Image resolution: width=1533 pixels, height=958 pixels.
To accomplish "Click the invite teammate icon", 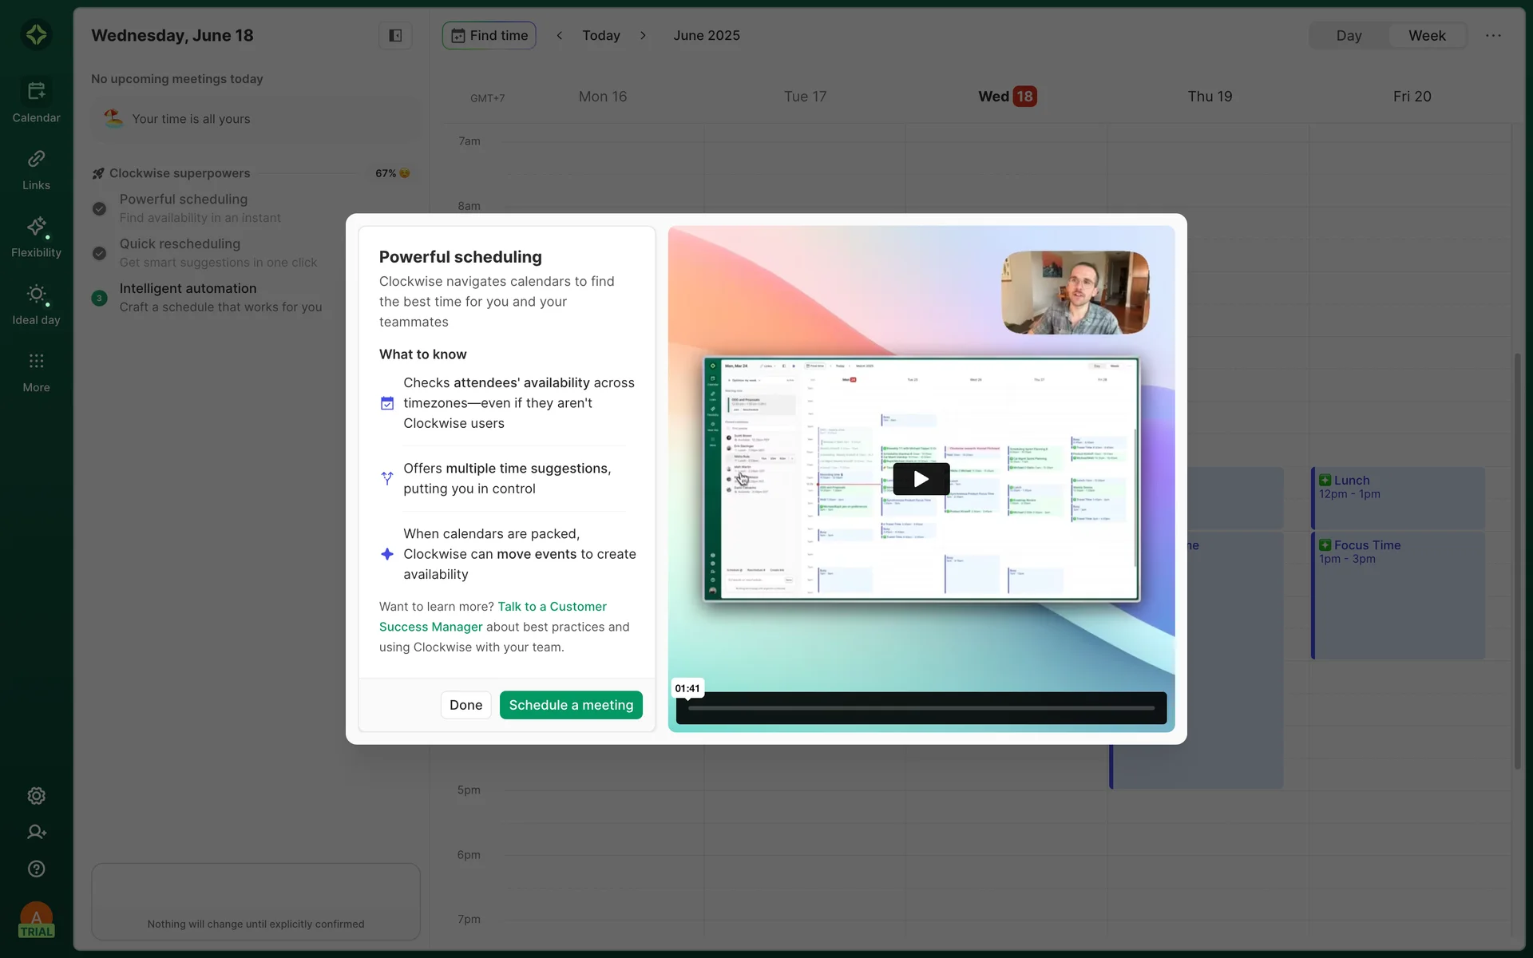I will pyautogui.click(x=36, y=832).
